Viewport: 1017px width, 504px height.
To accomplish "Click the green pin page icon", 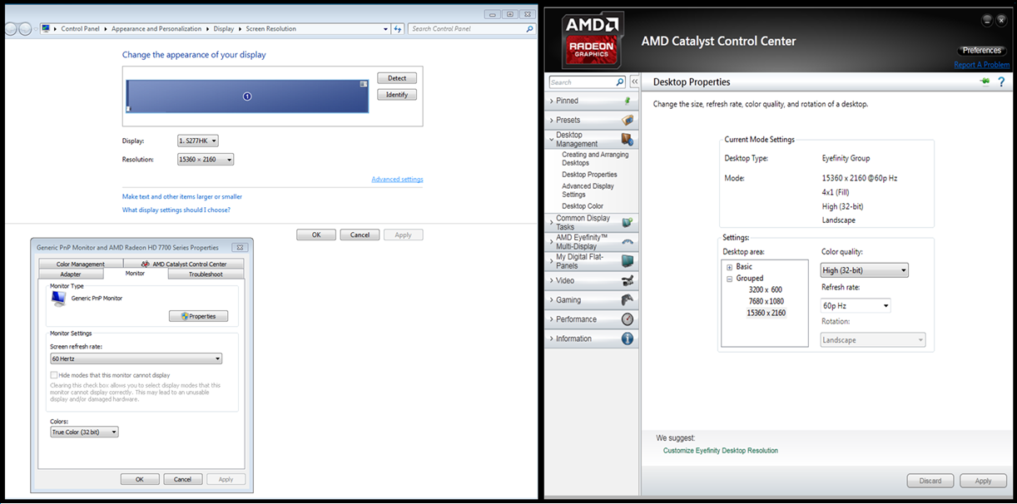I will click(985, 82).
